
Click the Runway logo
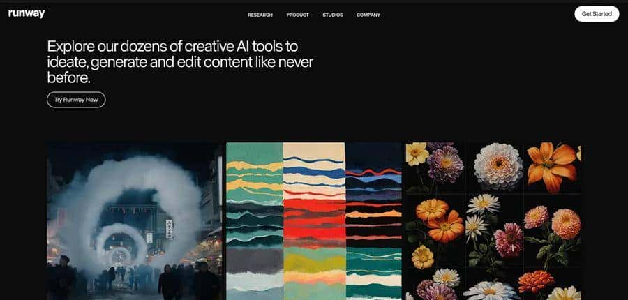coord(27,14)
